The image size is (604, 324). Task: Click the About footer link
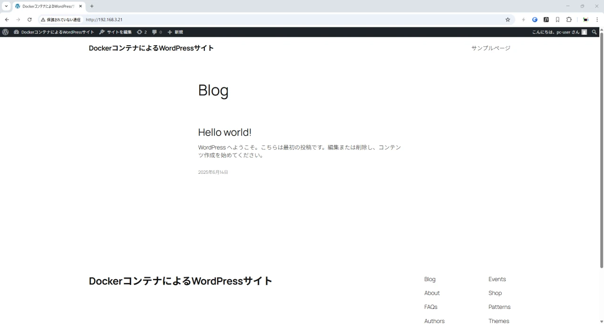click(x=432, y=293)
